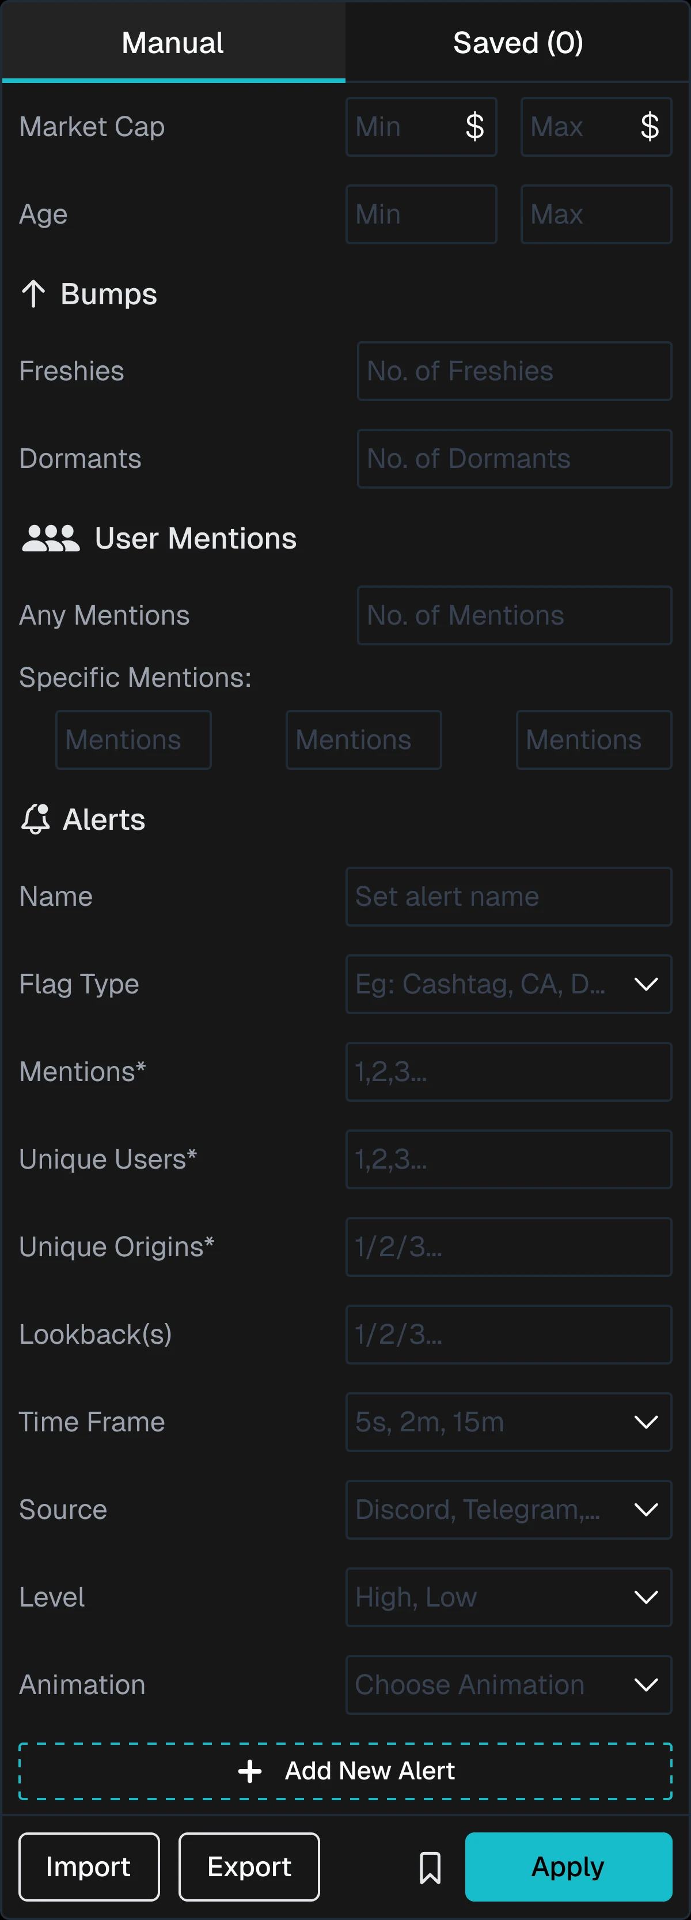Click the plus icon in Add New Alert
The width and height of the screenshot is (691, 1920).
[249, 1771]
